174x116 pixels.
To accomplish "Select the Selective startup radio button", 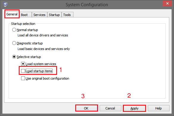I will [x=14, y=57].
